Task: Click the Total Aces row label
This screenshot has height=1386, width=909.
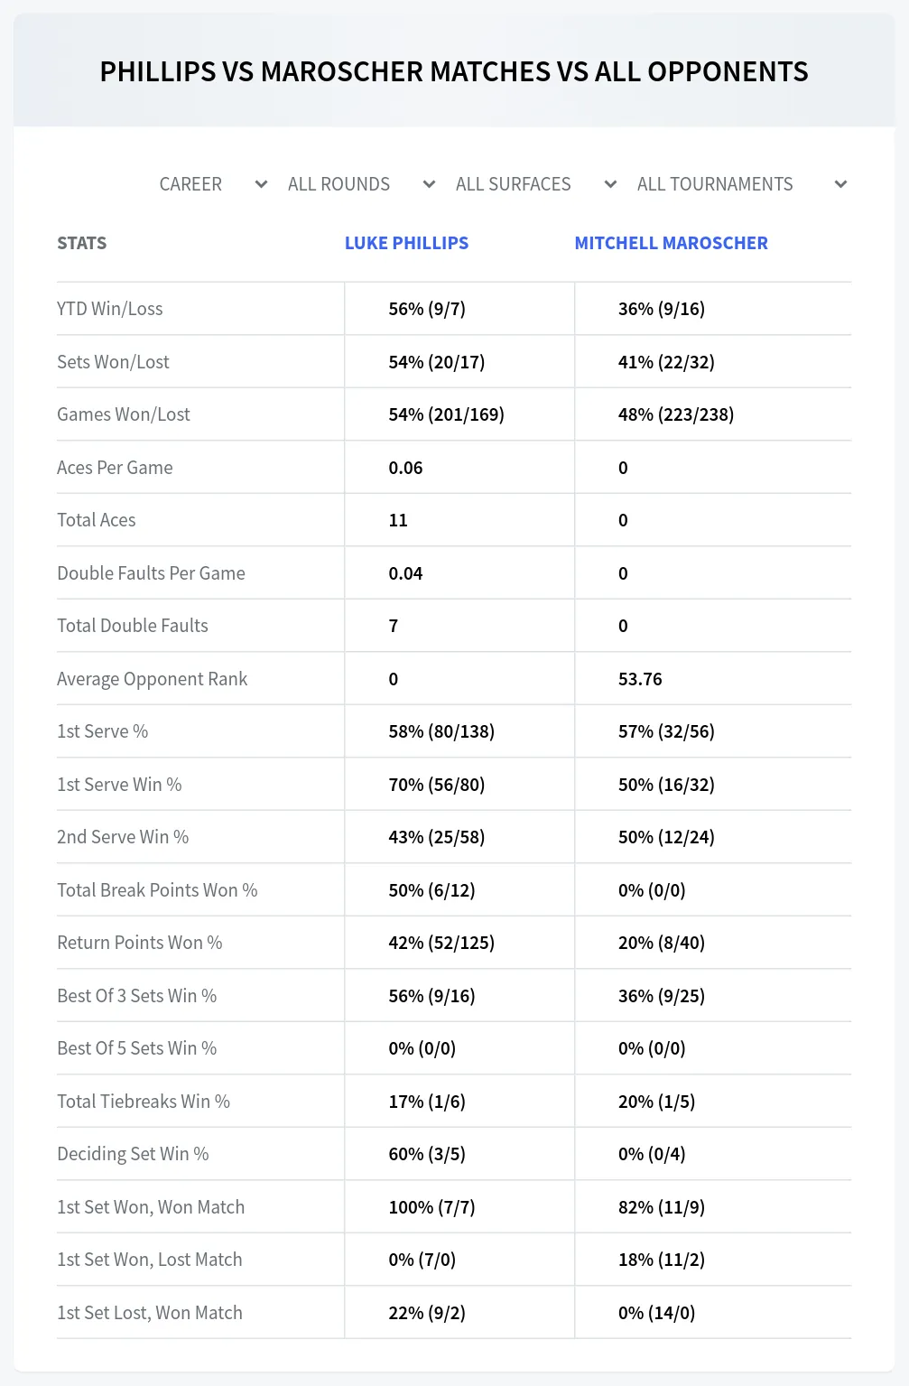Action: pyautogui.click(x=97, y=520)
